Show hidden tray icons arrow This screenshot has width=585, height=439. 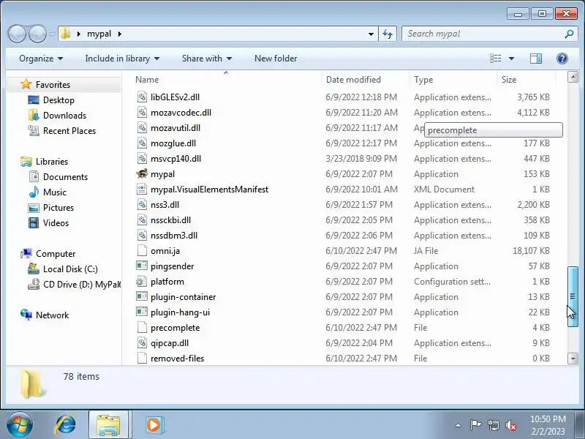point(458,425)
